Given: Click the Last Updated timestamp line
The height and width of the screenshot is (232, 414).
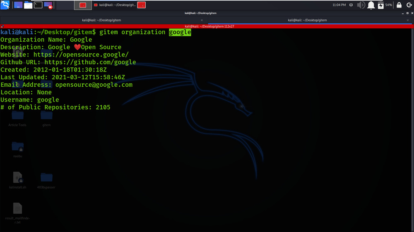Looking at the screenshot, I should tap(63, 77).
